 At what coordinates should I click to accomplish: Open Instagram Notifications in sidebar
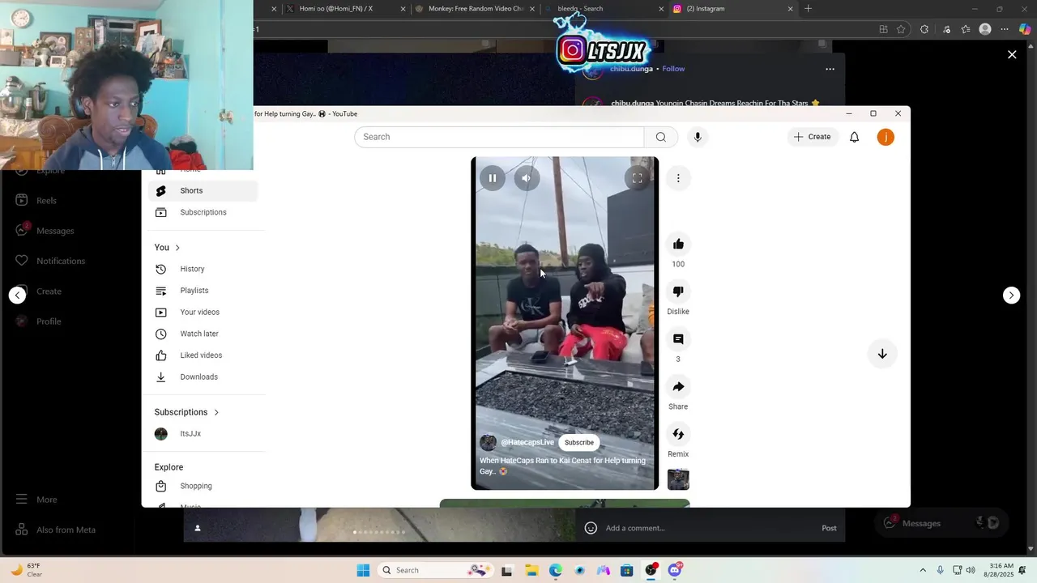tap(50, 261)
